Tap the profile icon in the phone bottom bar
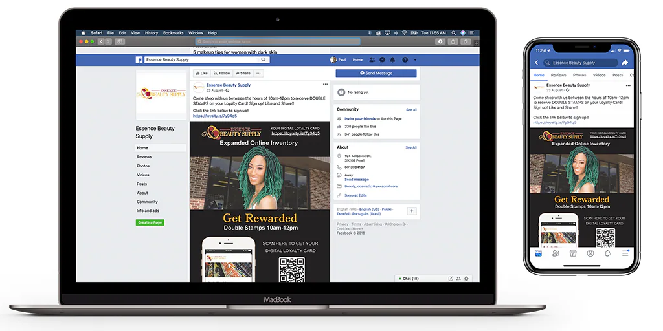Image resolution: width=663 pixels, height=331 pixels. pos(590,253)
